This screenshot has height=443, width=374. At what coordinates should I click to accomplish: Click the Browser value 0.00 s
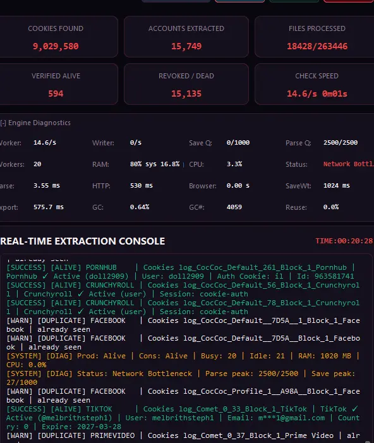click(238, 186)
